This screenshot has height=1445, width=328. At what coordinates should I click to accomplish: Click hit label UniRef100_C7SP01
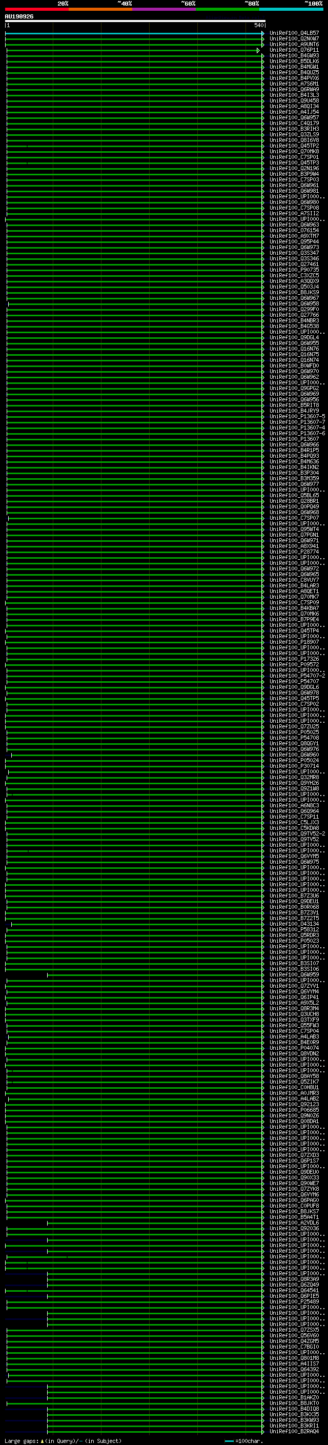(x=294, y=157)
